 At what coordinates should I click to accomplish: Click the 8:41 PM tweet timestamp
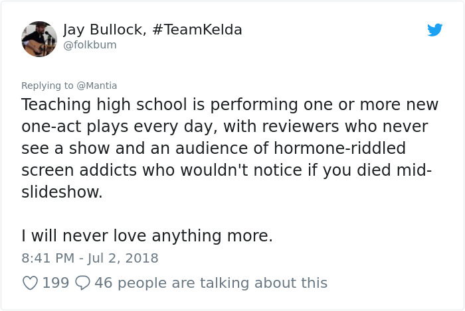tap(47, 258)
